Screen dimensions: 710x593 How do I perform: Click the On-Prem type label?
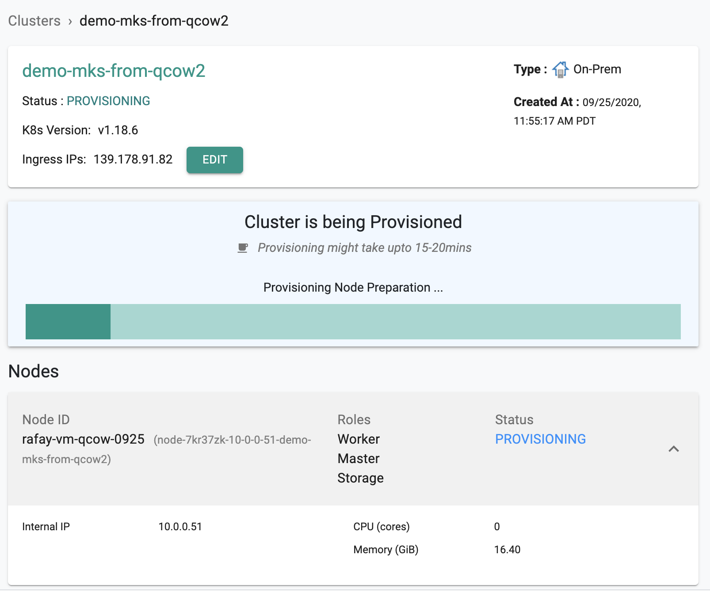click(x=597, y=69)
